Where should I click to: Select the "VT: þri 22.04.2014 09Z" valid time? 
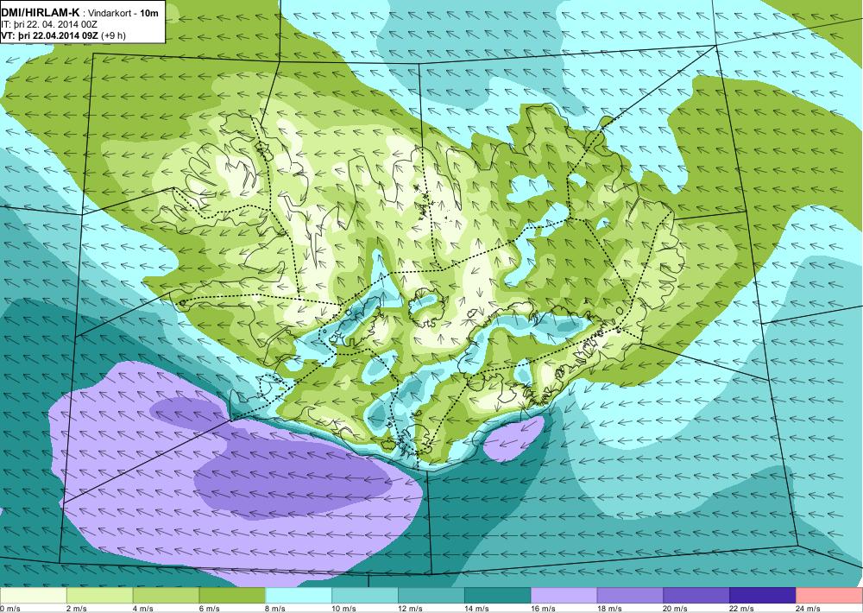tap(50, 35)
